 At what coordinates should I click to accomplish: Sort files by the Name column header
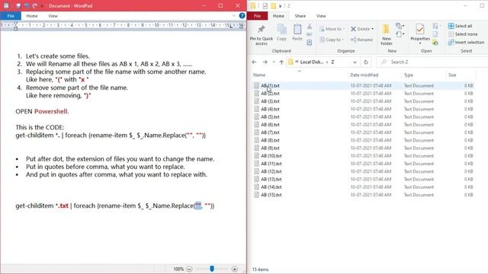click(259, 75)
